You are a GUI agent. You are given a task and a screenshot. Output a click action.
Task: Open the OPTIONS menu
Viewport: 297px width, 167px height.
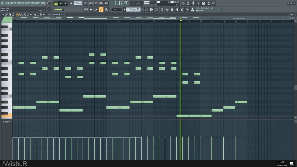click(x=31, y=3)
